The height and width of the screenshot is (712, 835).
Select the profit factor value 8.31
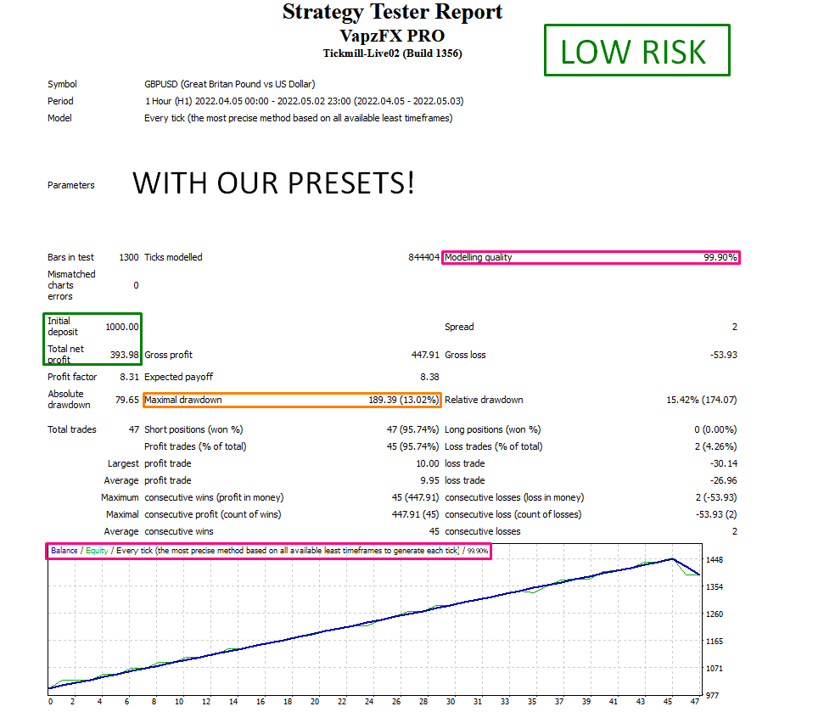tap(129, 377)
